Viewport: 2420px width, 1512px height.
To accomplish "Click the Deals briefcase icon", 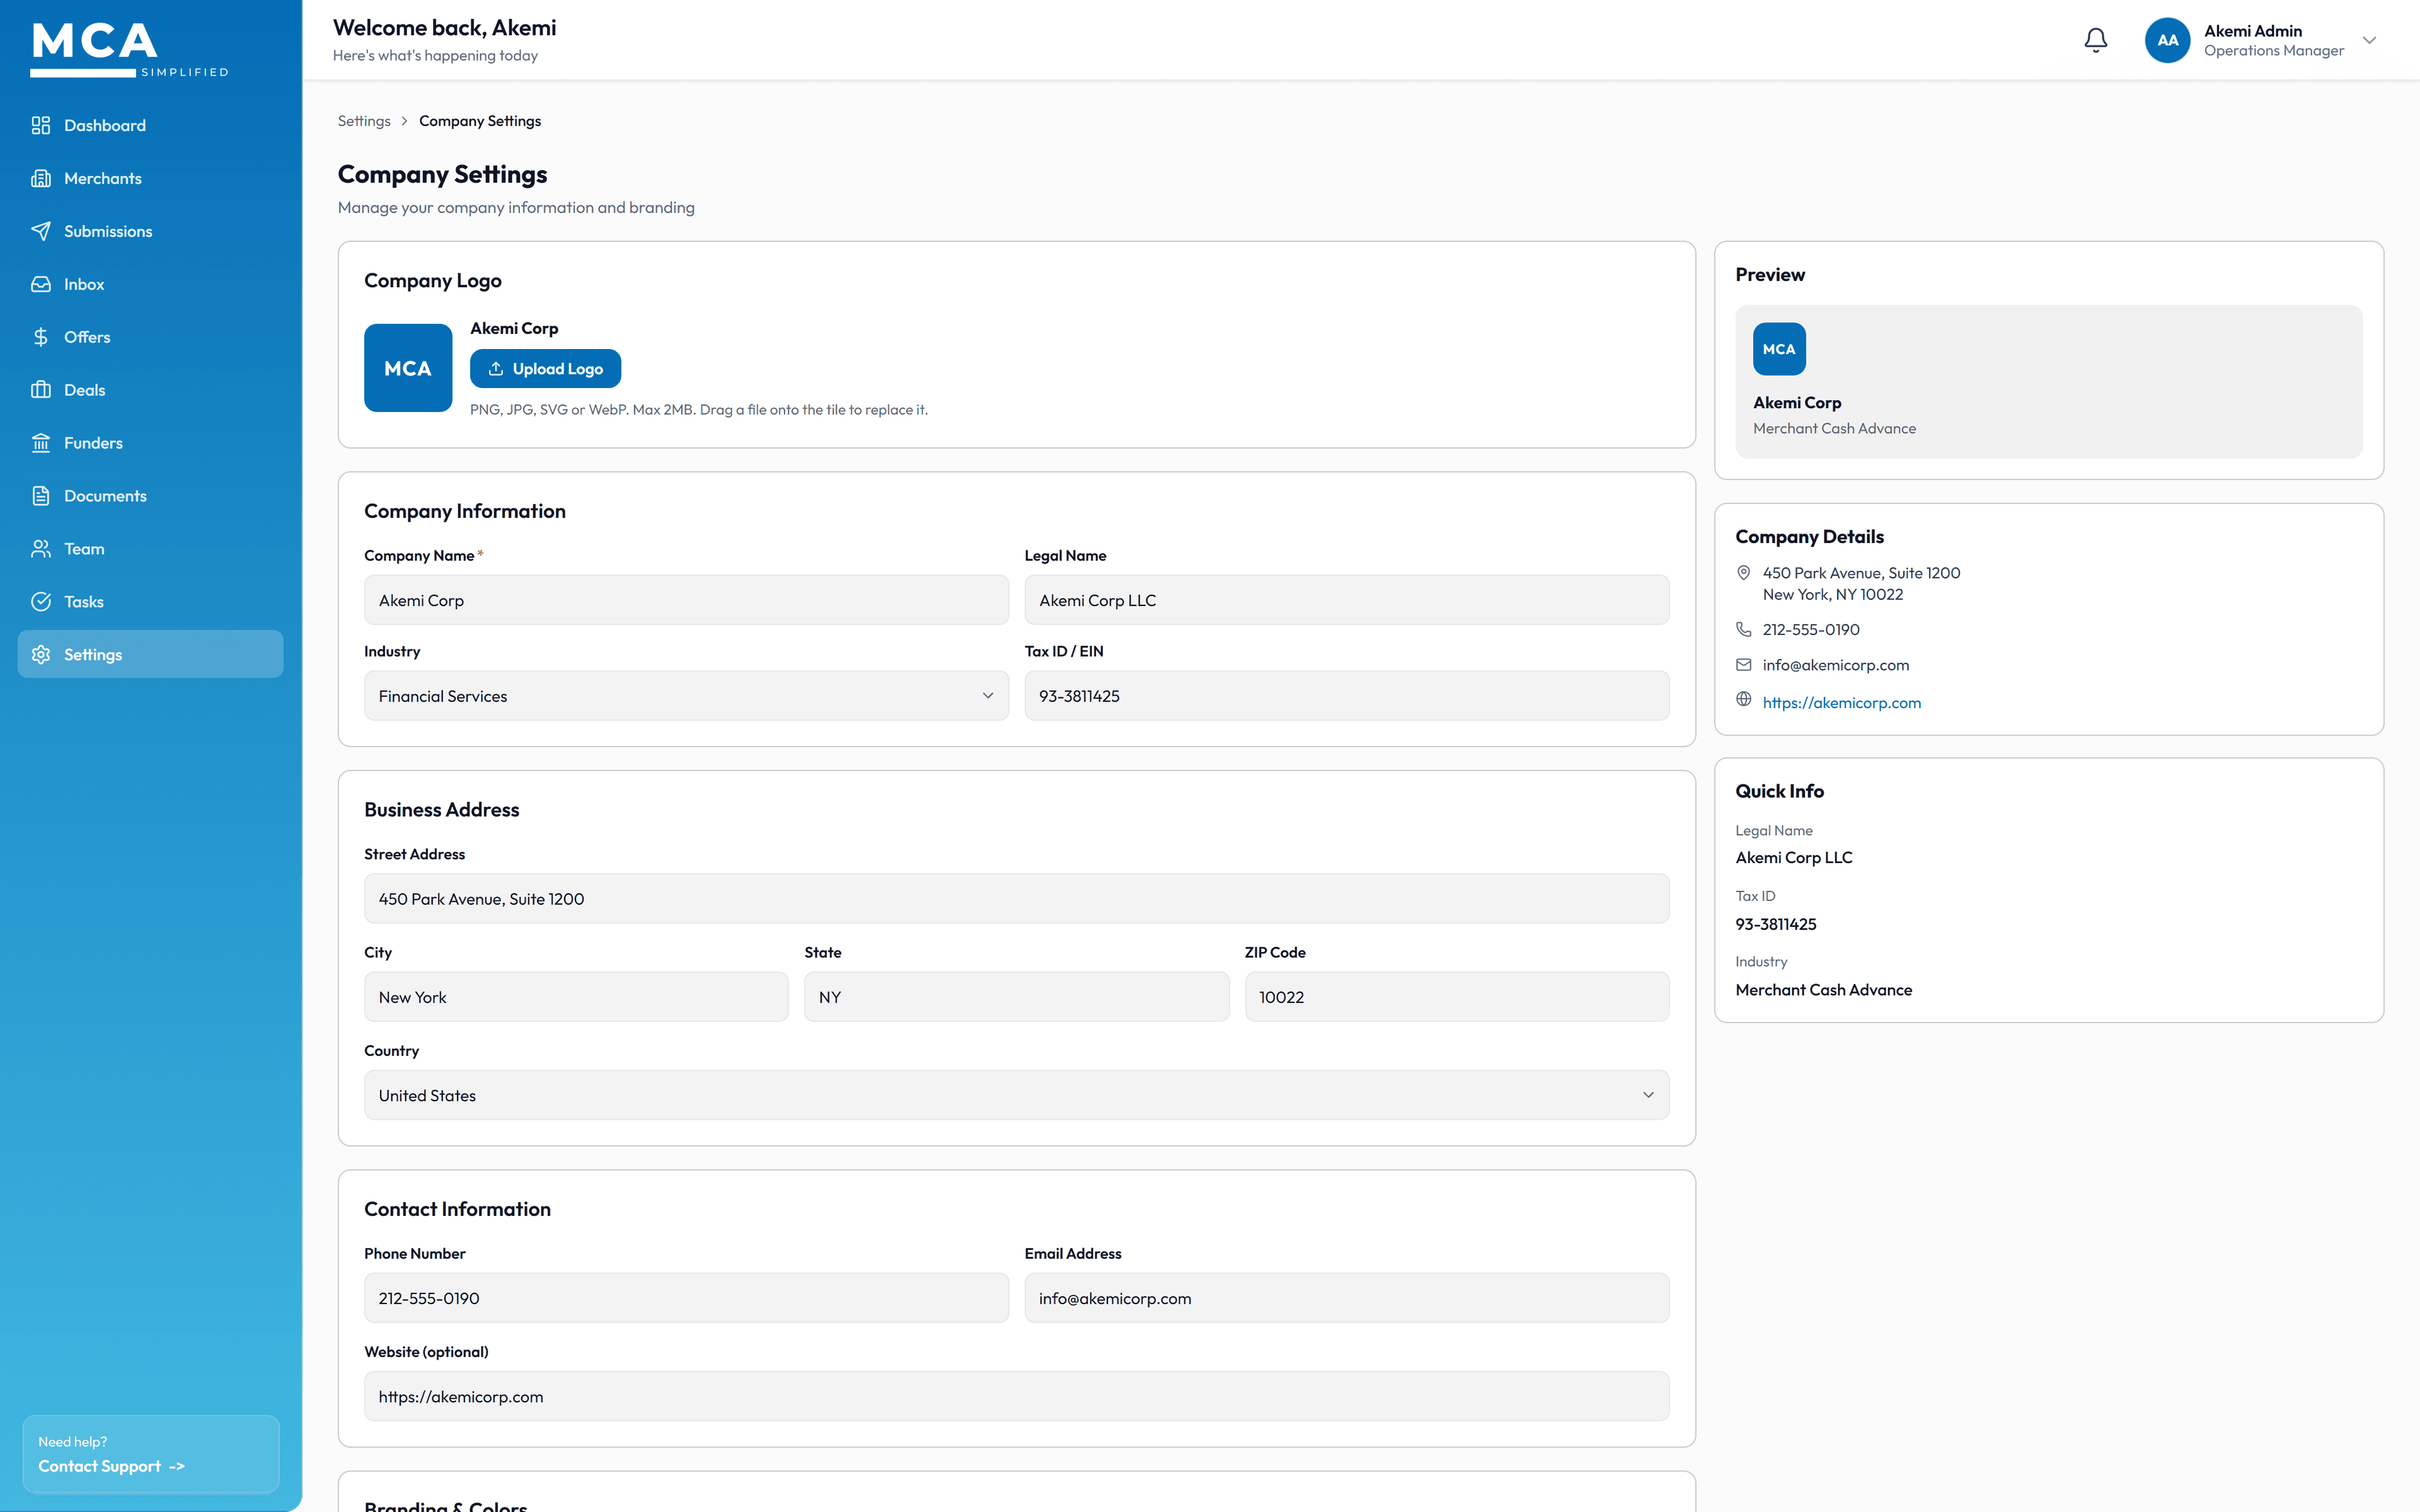I will [41, 390].
